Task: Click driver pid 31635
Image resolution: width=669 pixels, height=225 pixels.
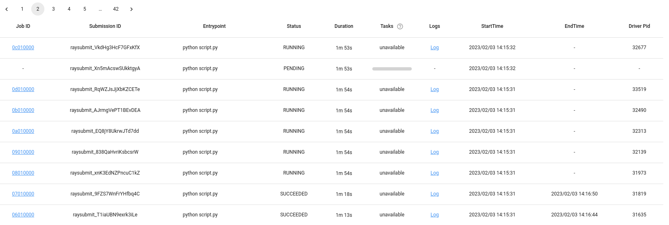Action: [639, 215]
